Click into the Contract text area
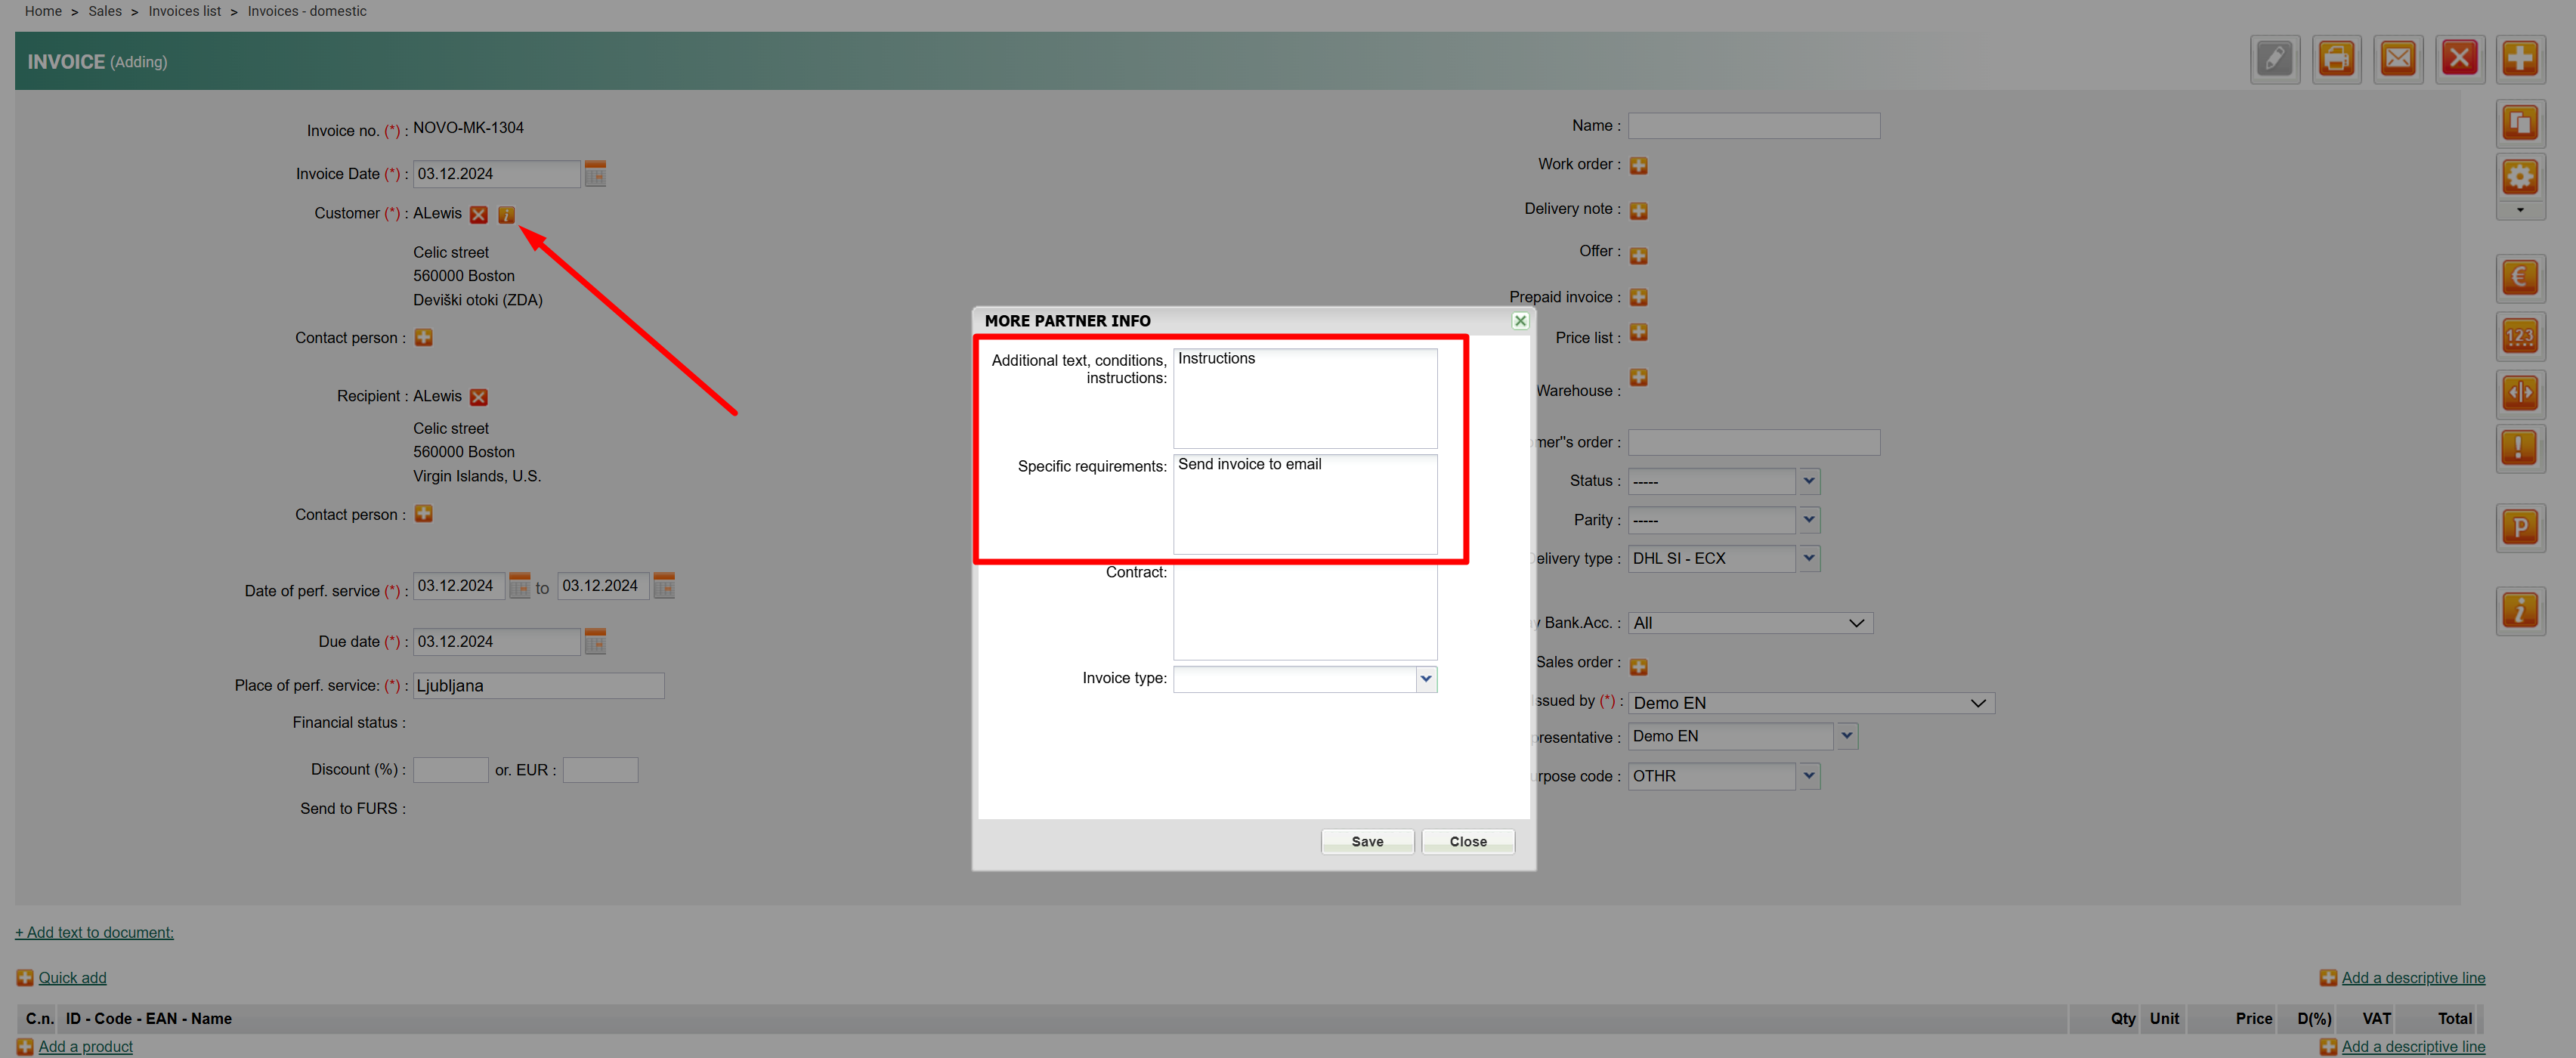 click(x=1304, y=612)
